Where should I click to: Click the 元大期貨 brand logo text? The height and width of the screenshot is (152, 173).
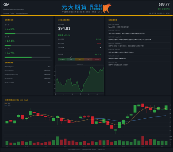tap(74, 7)
